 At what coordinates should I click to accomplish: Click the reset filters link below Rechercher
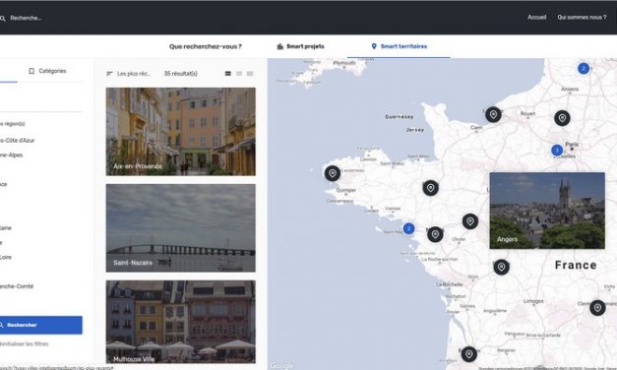(x=25, y=344)
